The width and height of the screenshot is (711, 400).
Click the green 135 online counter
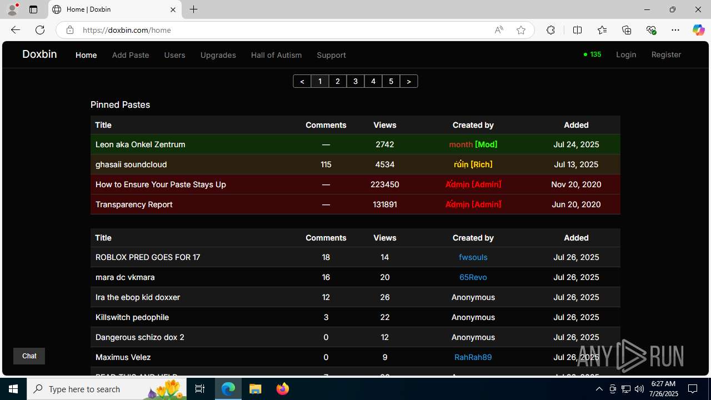(x=592, y=54)
